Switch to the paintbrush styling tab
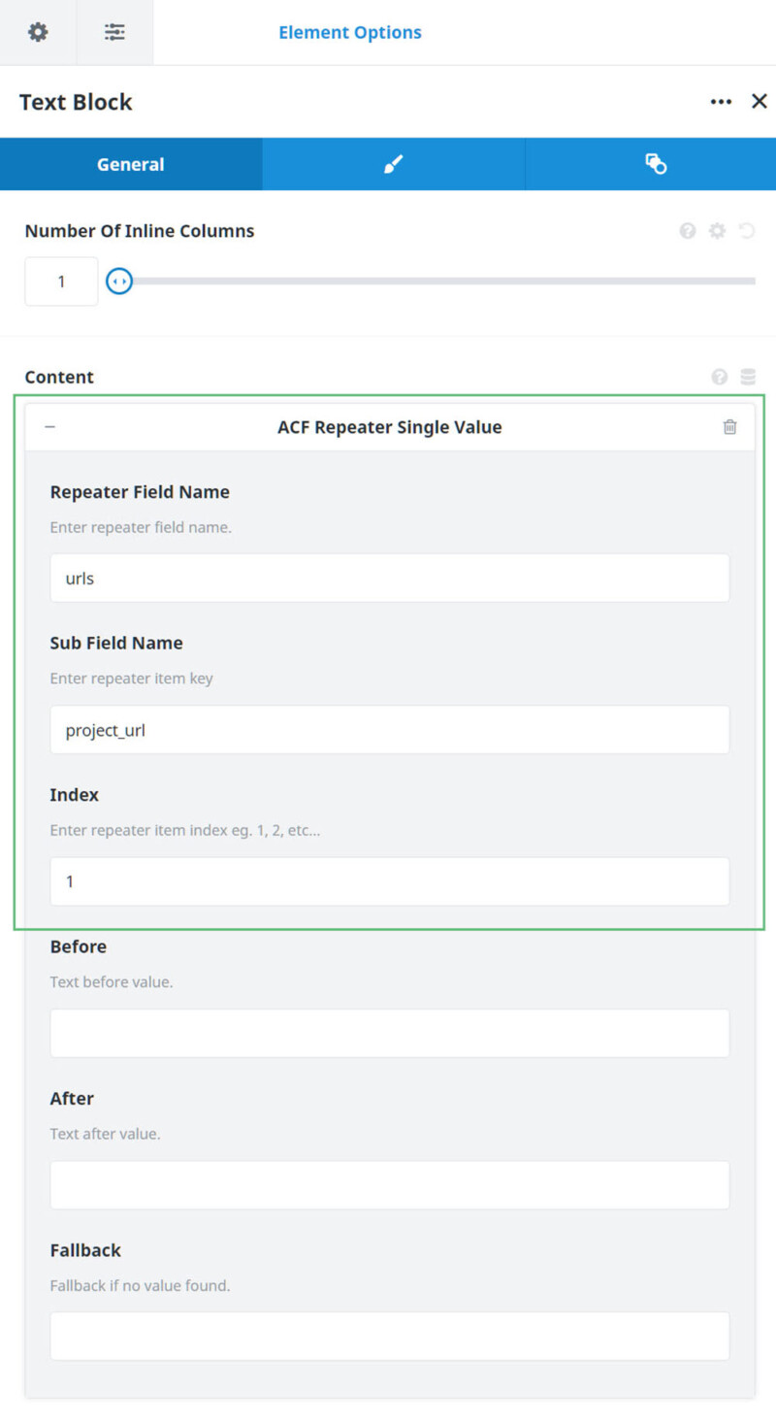This screenshot has width=776, height=1424. 393,163
